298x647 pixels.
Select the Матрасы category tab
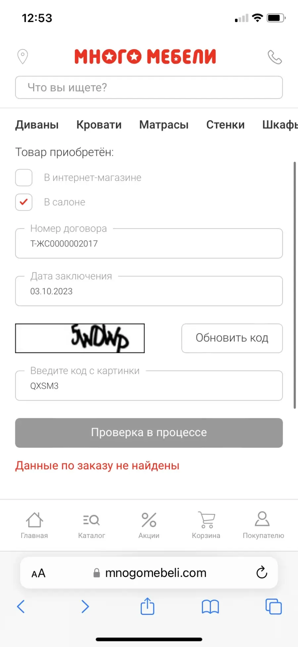[164, 125]
